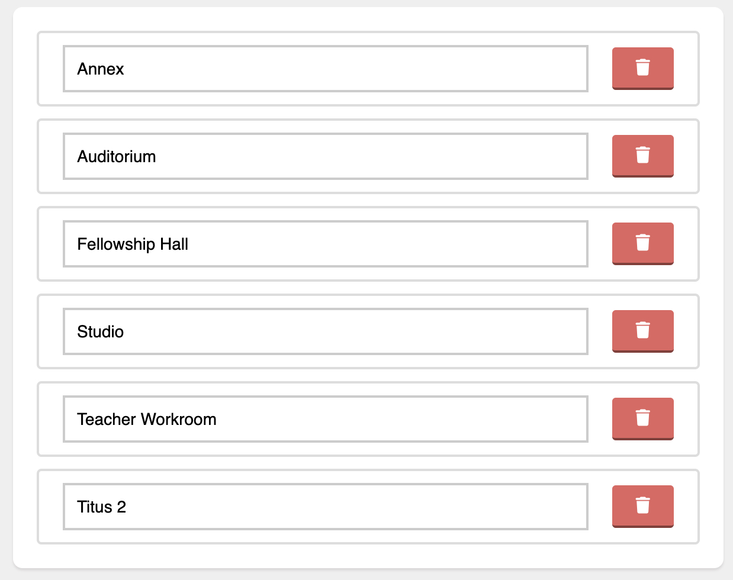Click the 'Auditorium' text in its input
Viewport: 733px width, 580px height.
point(117,157)
